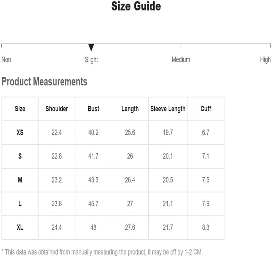This screenshot has width=272, height=257.
Task: Click the Product Measurements heading
Action: click(x=44, y=81)
